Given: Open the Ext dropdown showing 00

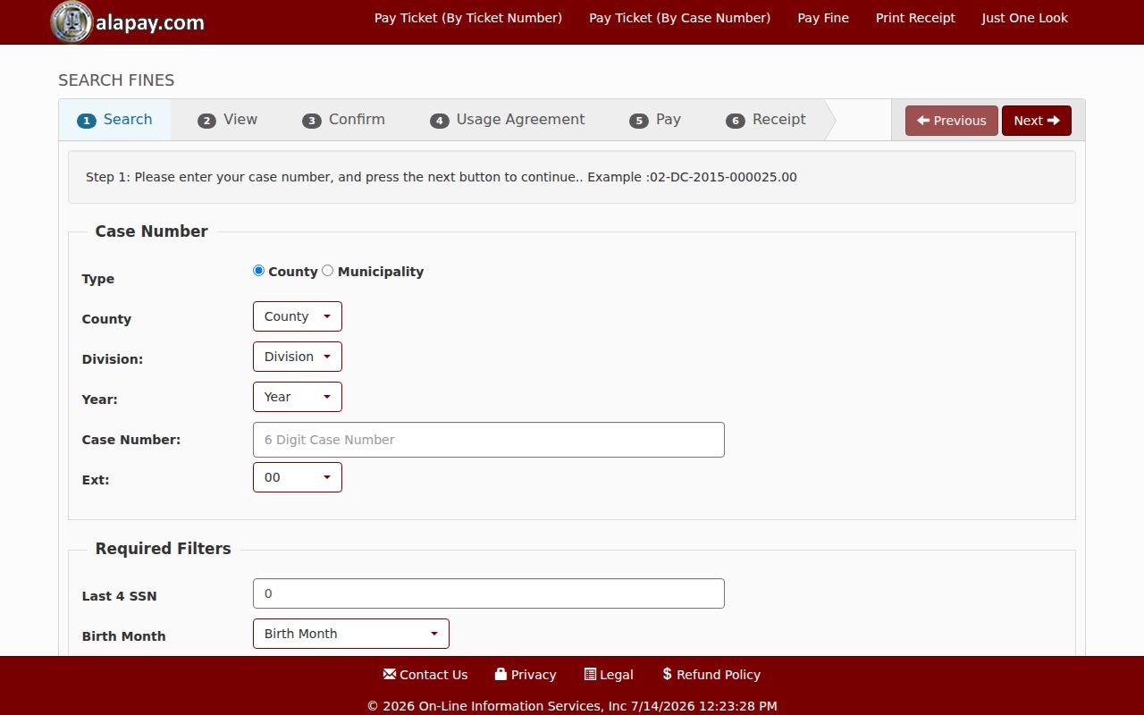Looking at the screenshot, I should point(298,477).
